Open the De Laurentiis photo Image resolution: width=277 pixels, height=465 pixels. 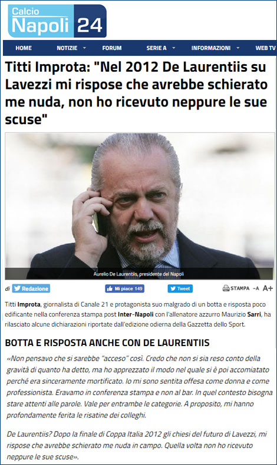(140, 206)
